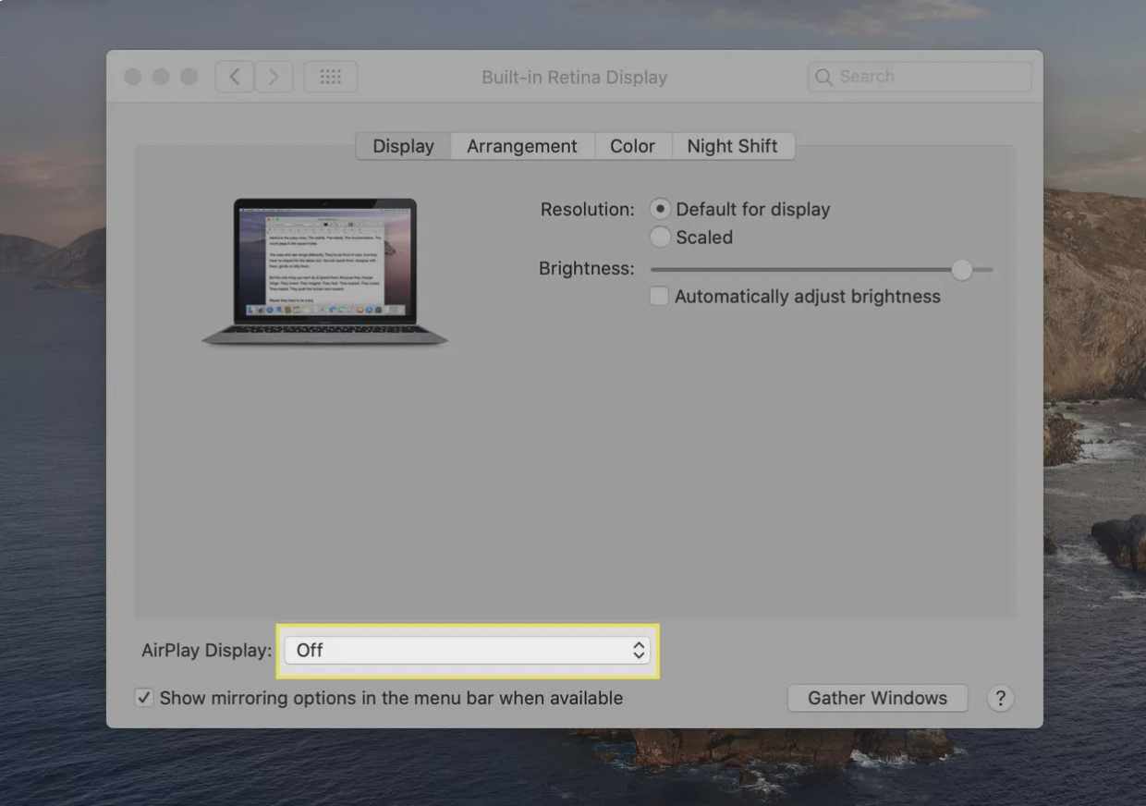1146x806 pixels.
Task: Switch to the Color tab
Action: point(632,145)
